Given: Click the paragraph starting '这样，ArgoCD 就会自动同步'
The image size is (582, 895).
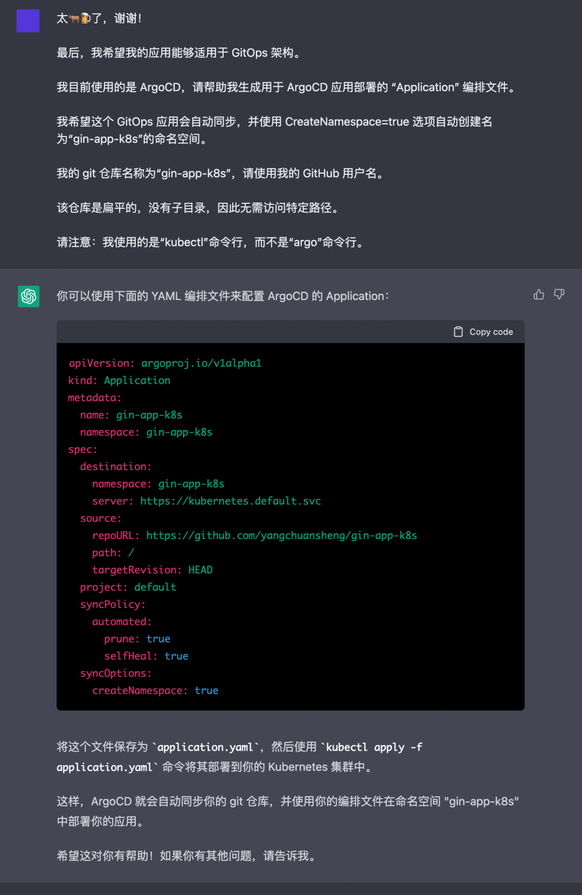Looking at the screenshot, I should pyautogui.click(x=288, y=811).
